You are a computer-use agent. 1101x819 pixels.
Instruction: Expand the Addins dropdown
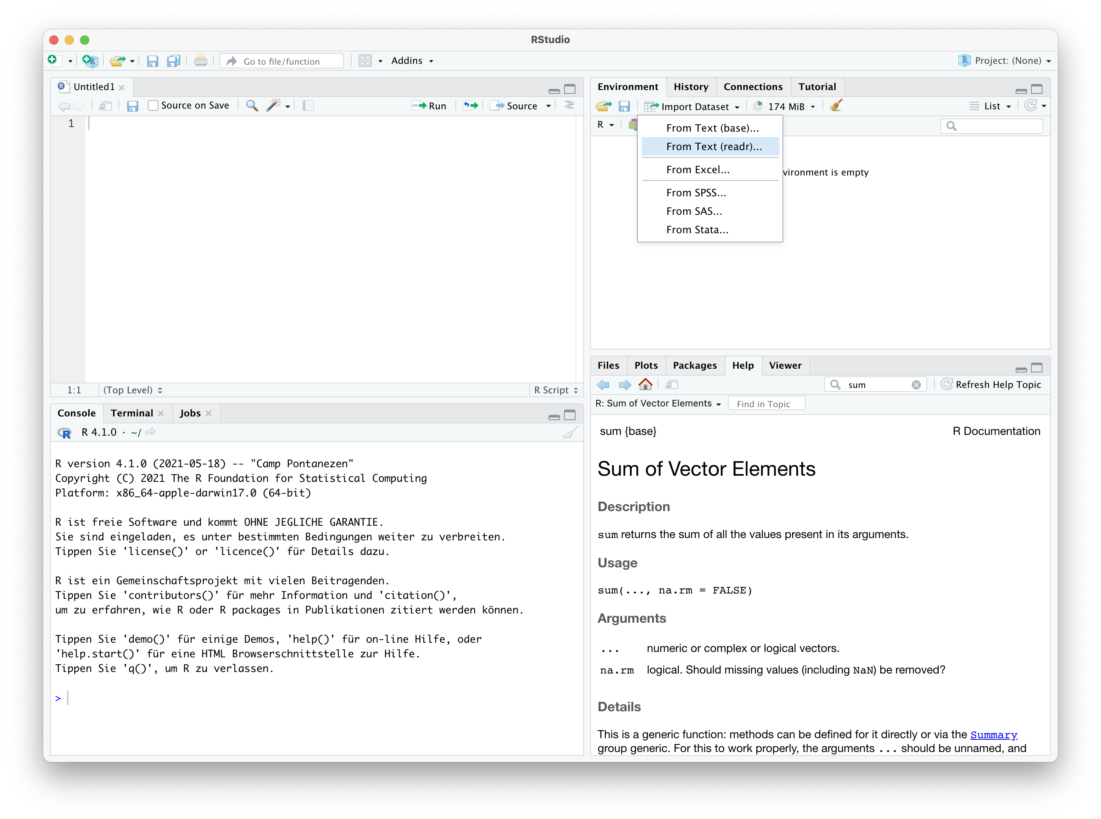coord(412,61)
